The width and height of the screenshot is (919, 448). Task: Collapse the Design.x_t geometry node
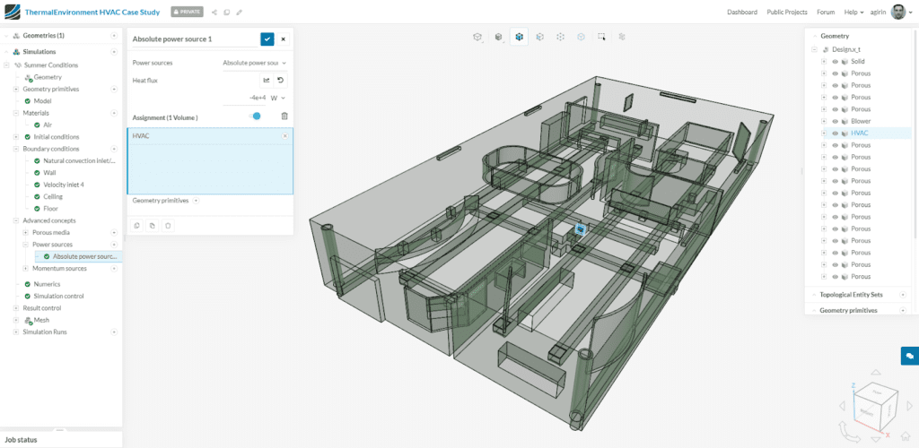coord(814,49)
